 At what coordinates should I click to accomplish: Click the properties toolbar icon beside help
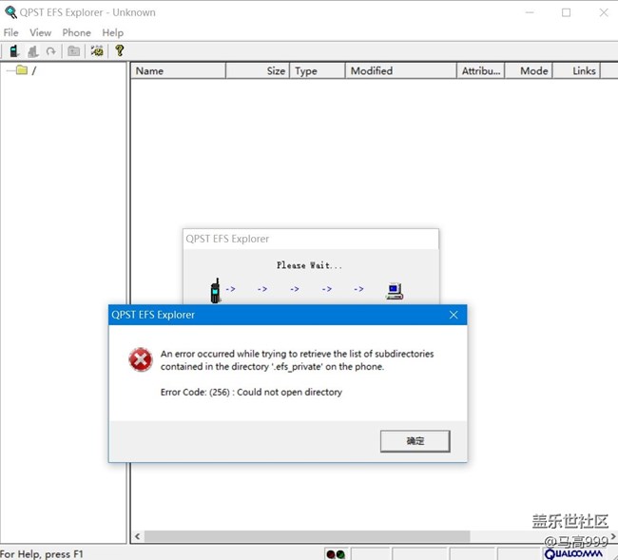[x=97, y=51]
